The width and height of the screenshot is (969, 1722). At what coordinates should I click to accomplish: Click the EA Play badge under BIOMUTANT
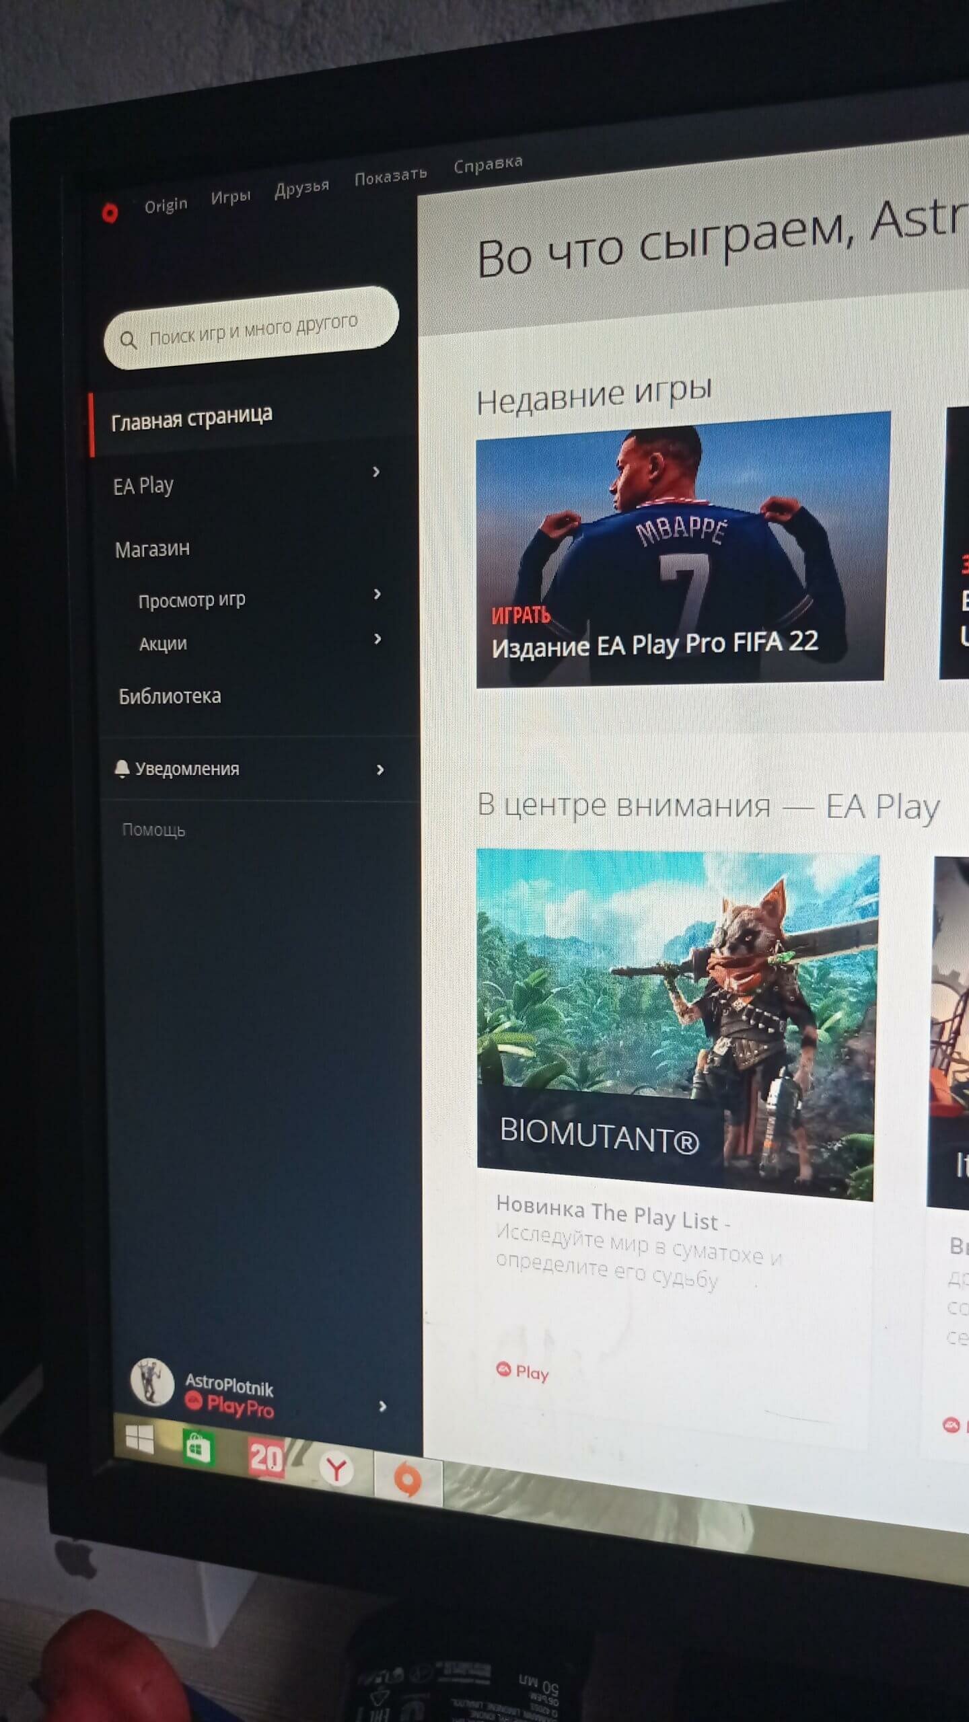(523, 1372)
